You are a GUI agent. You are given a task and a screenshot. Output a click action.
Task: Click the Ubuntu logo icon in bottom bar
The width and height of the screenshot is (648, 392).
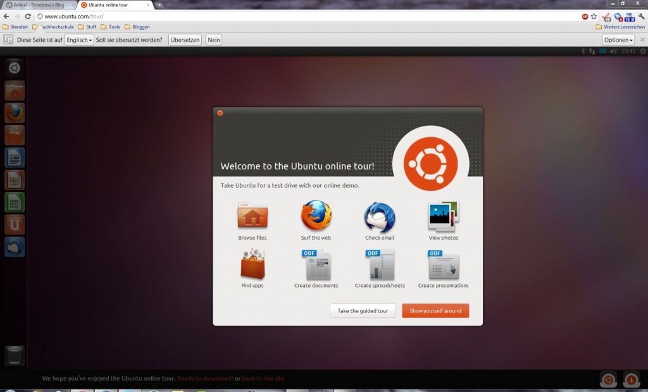608,379
